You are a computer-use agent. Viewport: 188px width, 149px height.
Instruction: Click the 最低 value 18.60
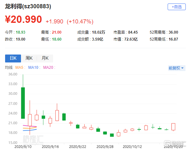pyautogui.click(x=57, y=39)
